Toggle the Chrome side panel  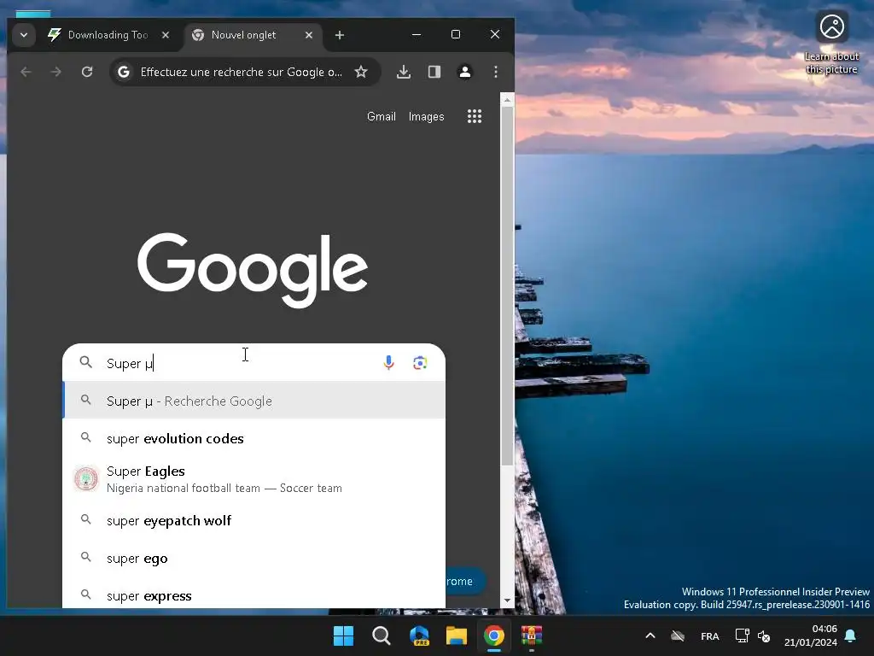tap(434, 72)
